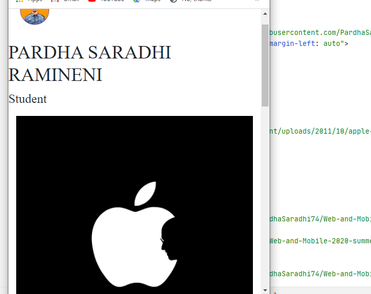Click the "Web-and-Mobile-2020-summe" code line
371x294 pixels.
320,241
